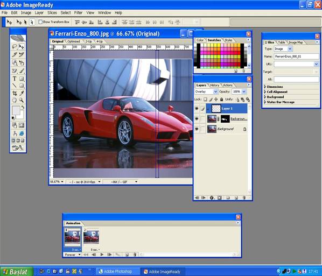Add layer mask in Layers panel
Viewport: 322px width, 276px height.
(219, 197)
